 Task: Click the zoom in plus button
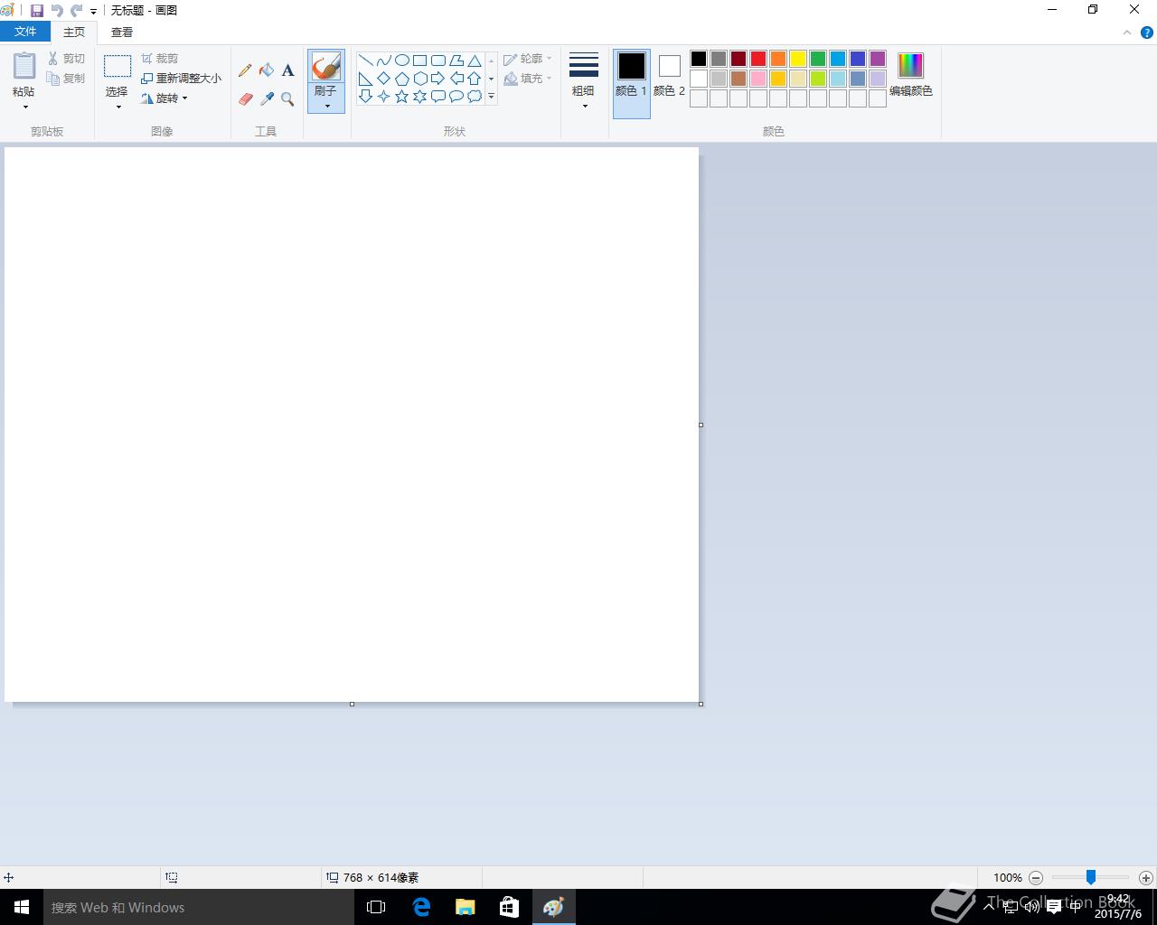[1146, 877]
